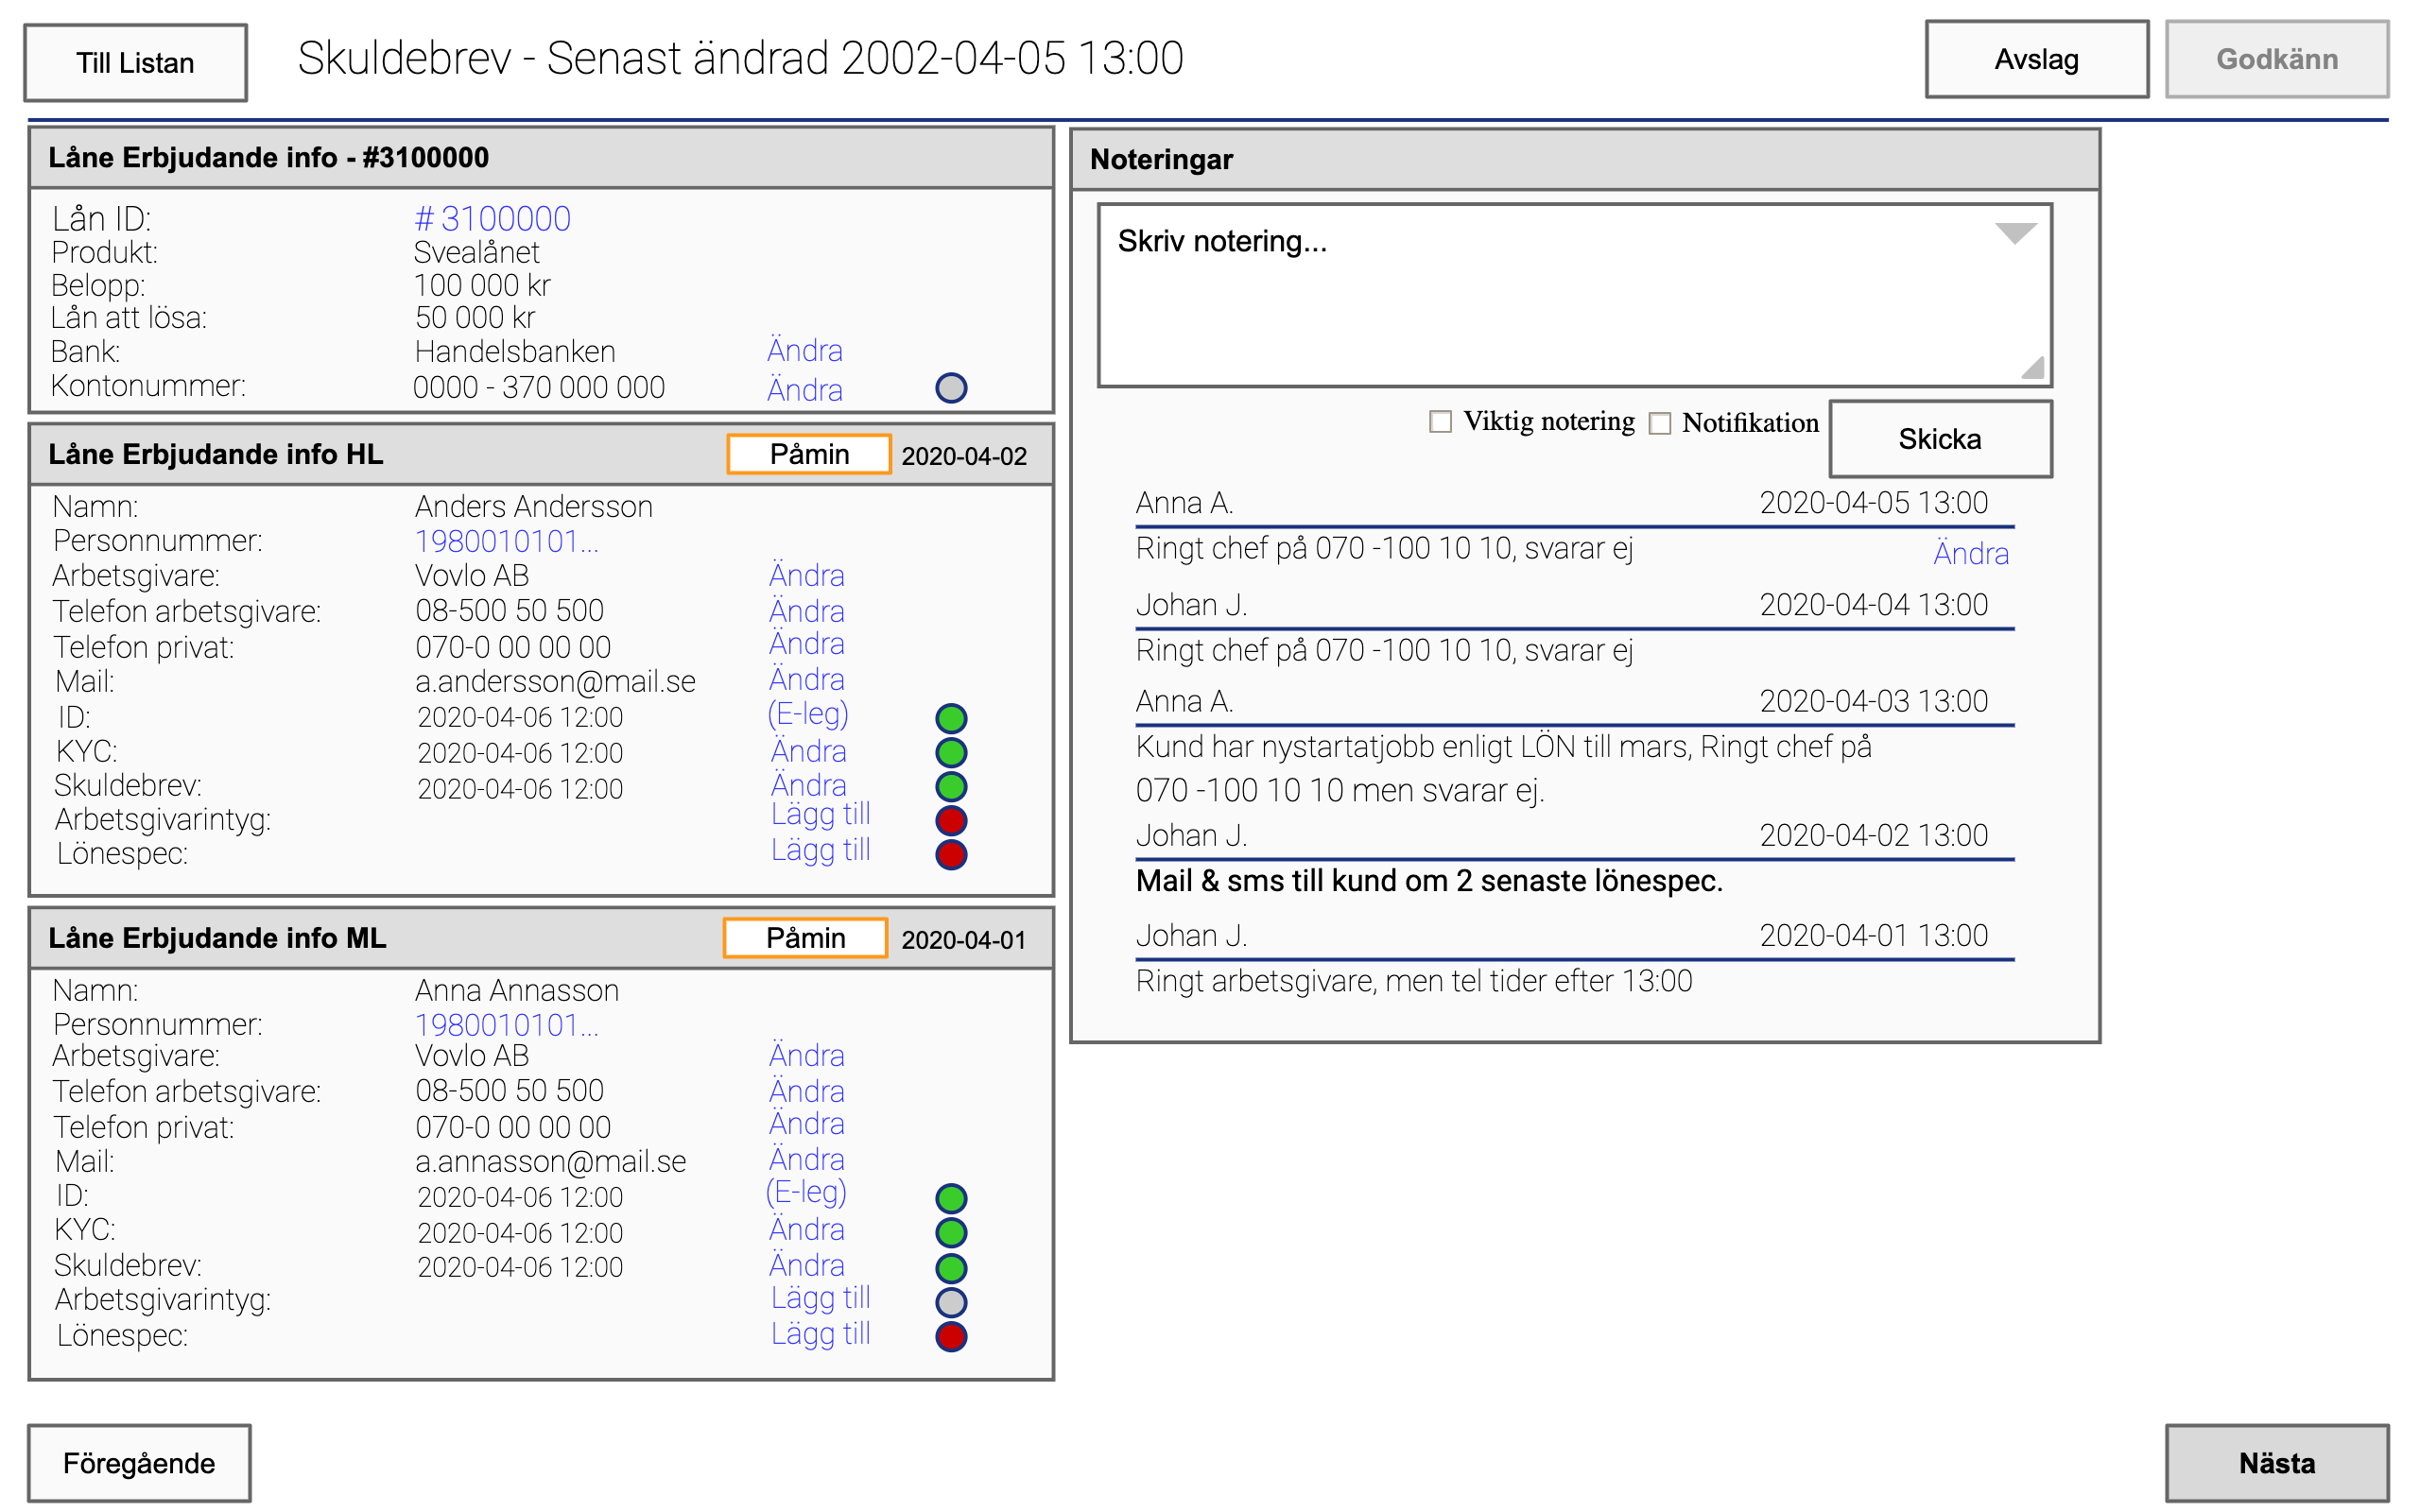Image resolution: width=2420 pixels, height=1512 pixels.
Task: Click green status circle for HL ID row
Action: click(x=950, y=718)
